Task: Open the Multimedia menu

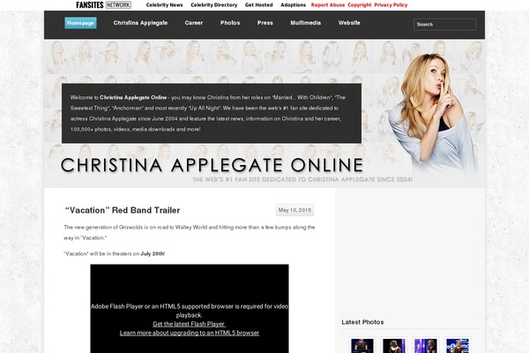Action: 306,23
